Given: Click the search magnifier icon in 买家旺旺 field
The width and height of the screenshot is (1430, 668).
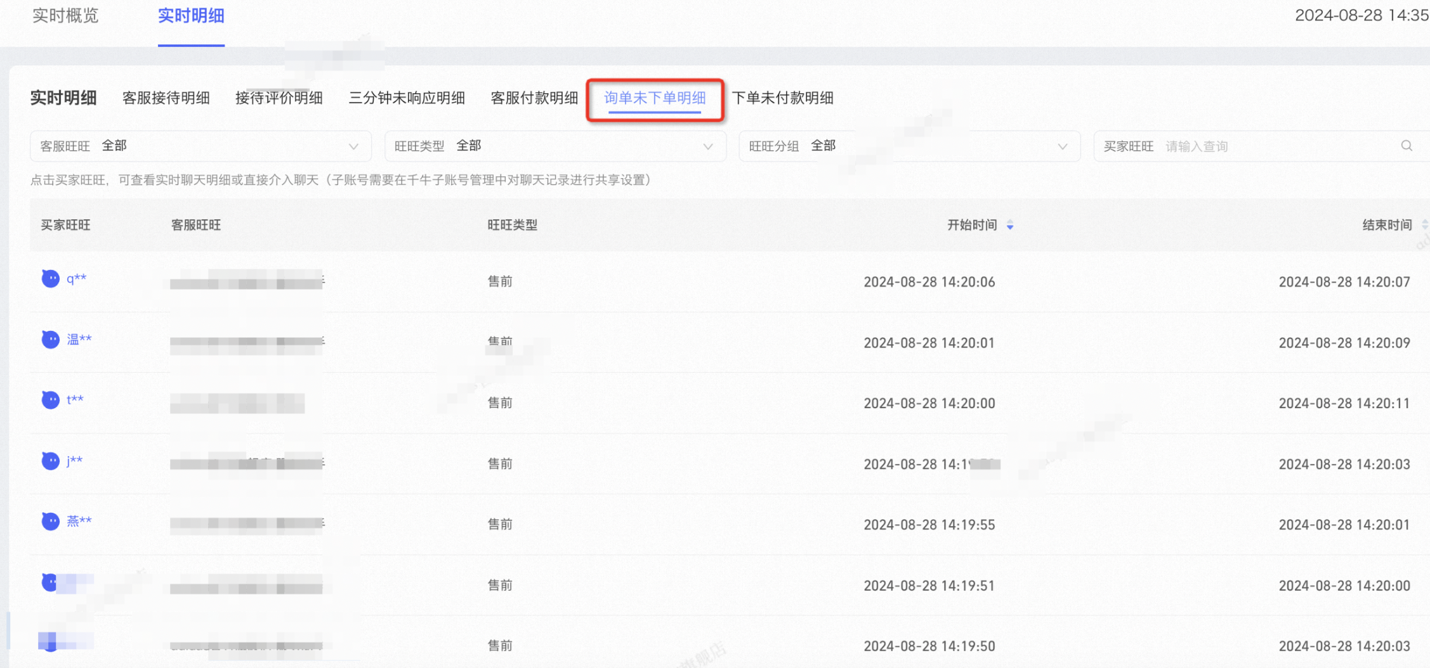Looking at the screenshot, I should (1407, 146).
